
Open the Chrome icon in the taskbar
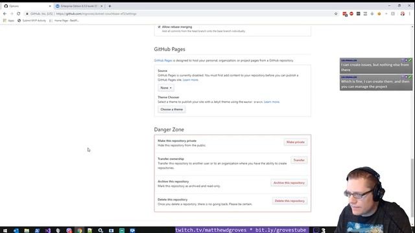coord(79,230)
